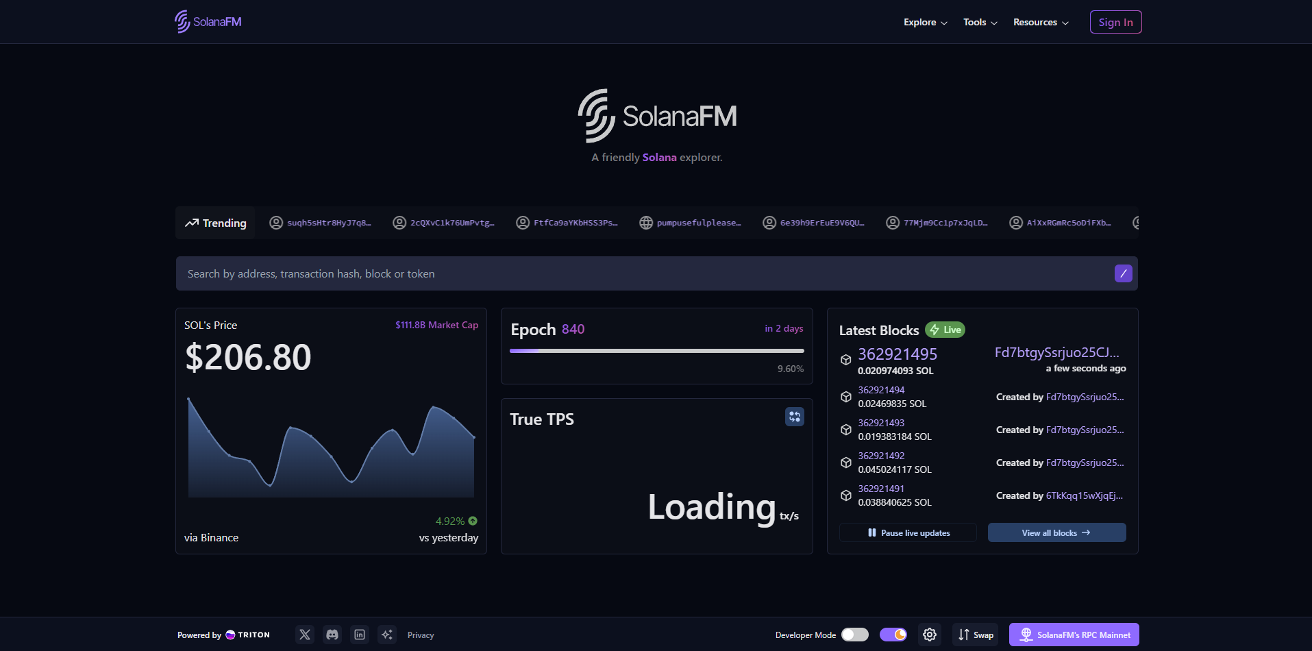1312x651 pixels.
Task: Click View all blocks button
Action: click(x=1056, y=532)
